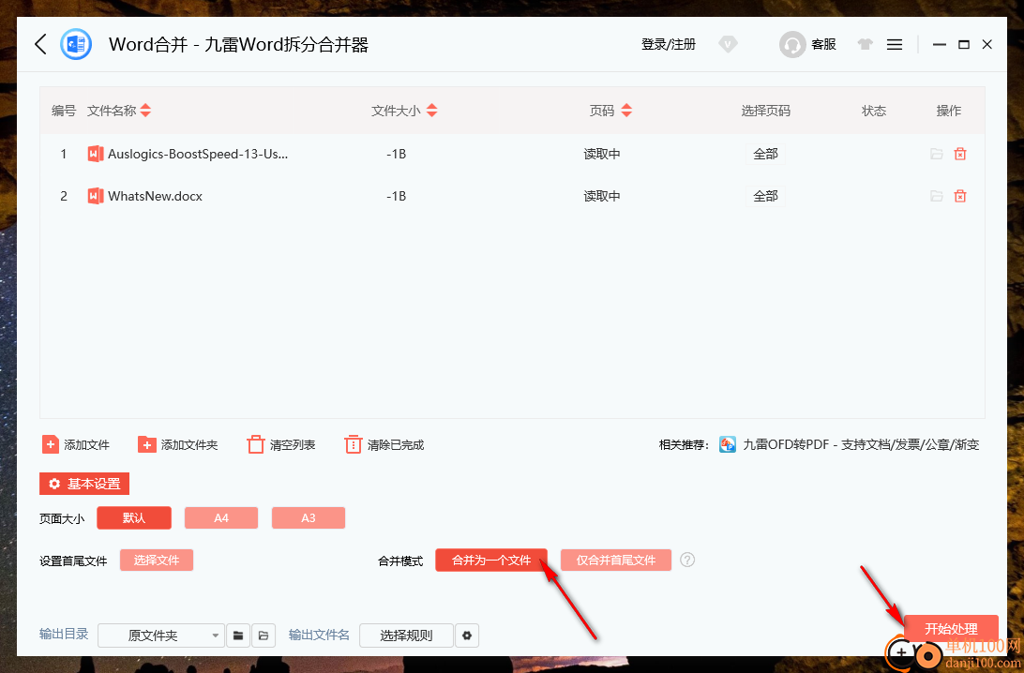This screenshot has height=673, width=1024.
Task: Click the 客服 label
Action: [823, 44]
